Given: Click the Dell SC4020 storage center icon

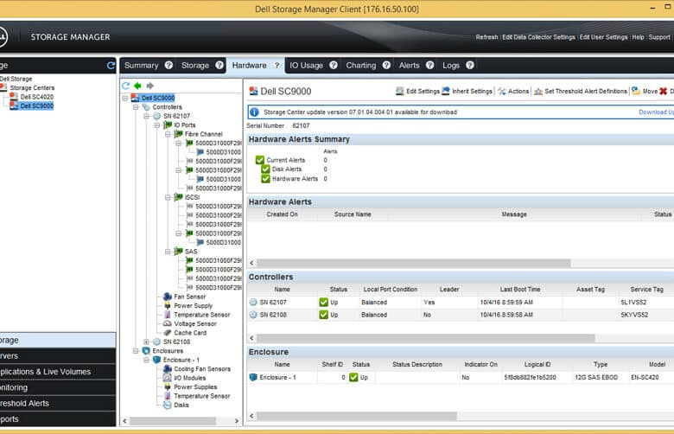Looking at the screenshot, I should tap(14, 97).
